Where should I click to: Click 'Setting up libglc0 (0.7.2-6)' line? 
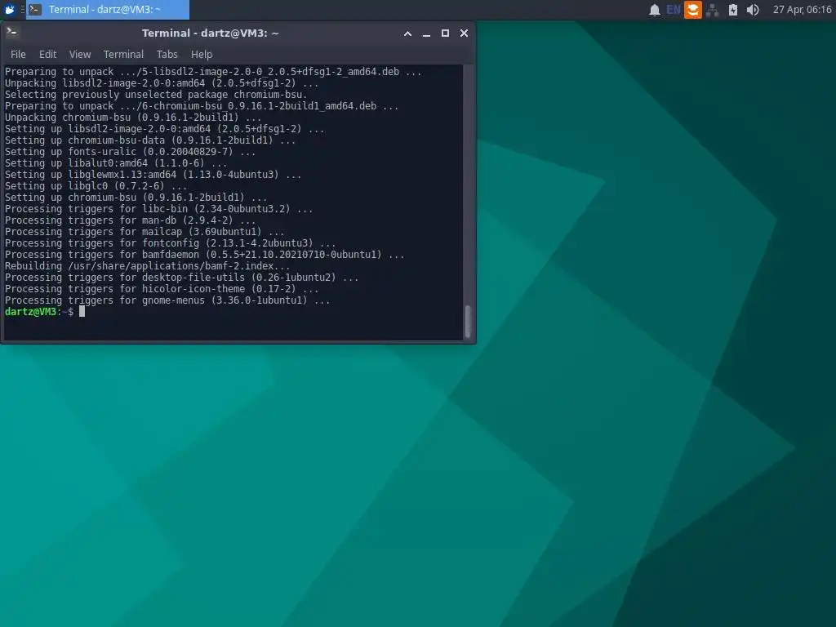click(x=96, y=185)
